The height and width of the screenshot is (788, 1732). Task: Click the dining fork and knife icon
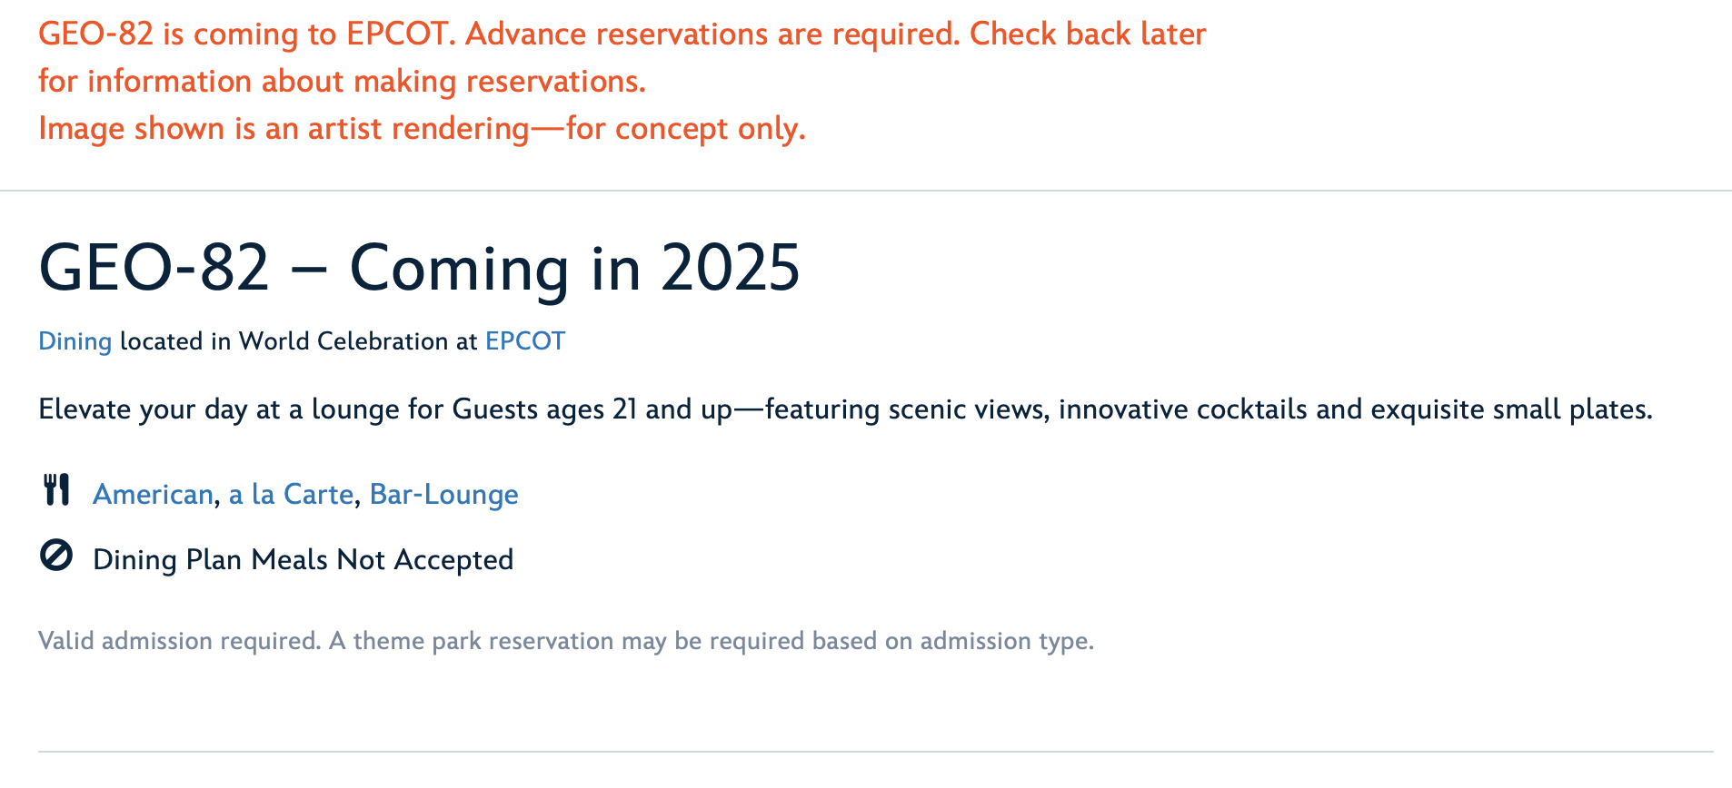(56, 490)
